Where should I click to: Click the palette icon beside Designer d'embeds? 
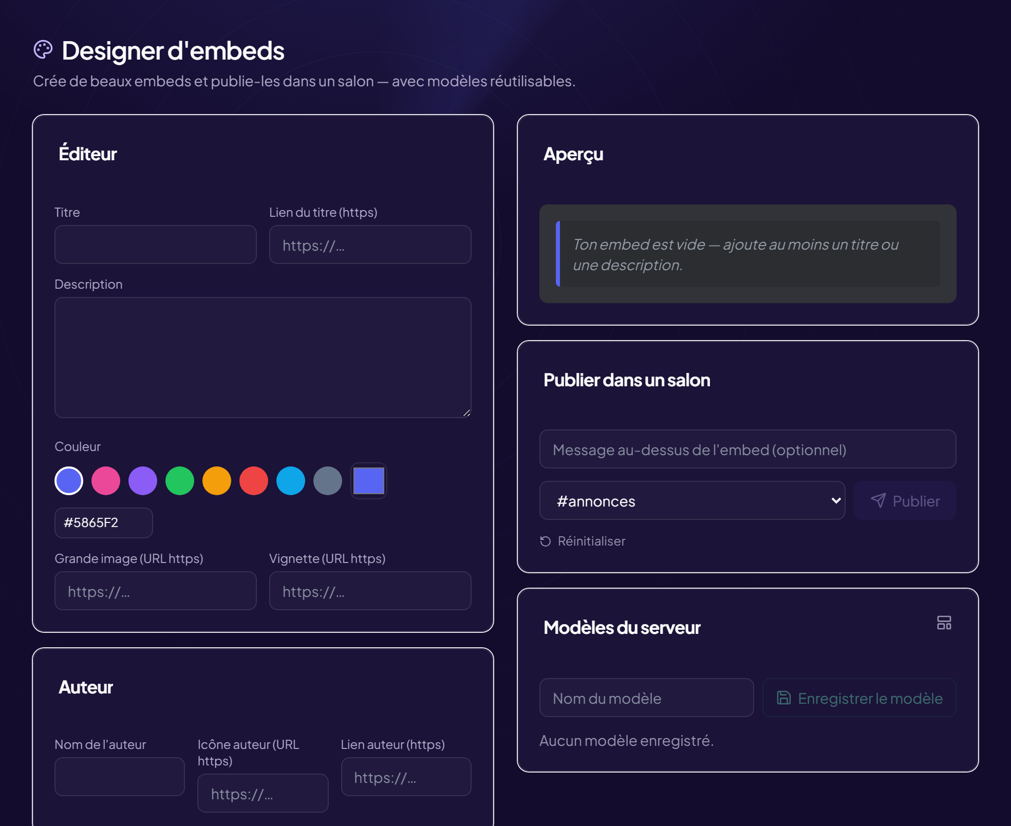(x=43, y=50)
